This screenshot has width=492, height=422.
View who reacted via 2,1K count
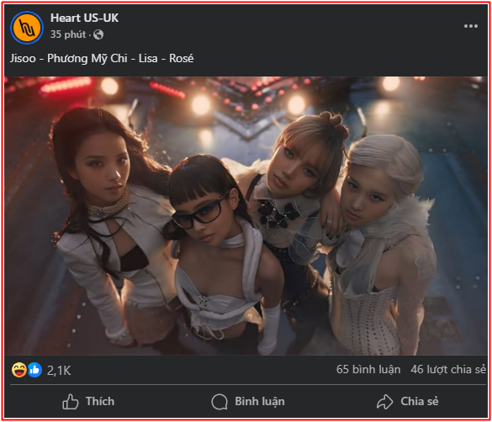tap(59, 371)
